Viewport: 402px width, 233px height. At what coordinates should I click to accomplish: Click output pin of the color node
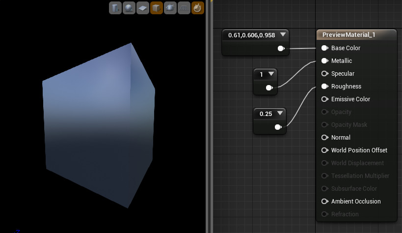point(281,48)
